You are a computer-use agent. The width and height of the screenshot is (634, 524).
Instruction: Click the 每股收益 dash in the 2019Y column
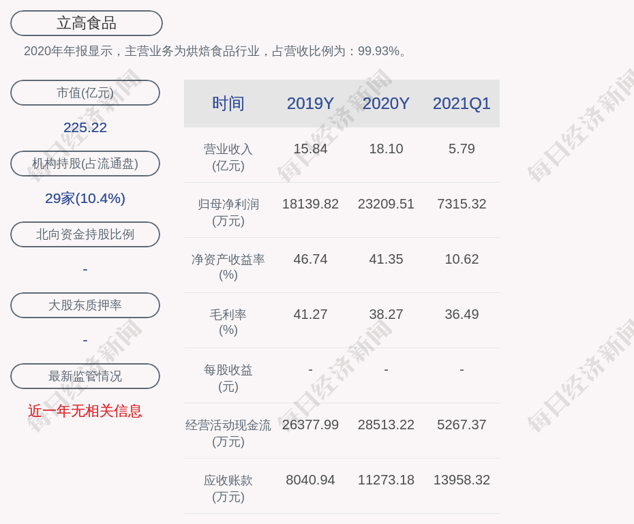tap(310, 370)
